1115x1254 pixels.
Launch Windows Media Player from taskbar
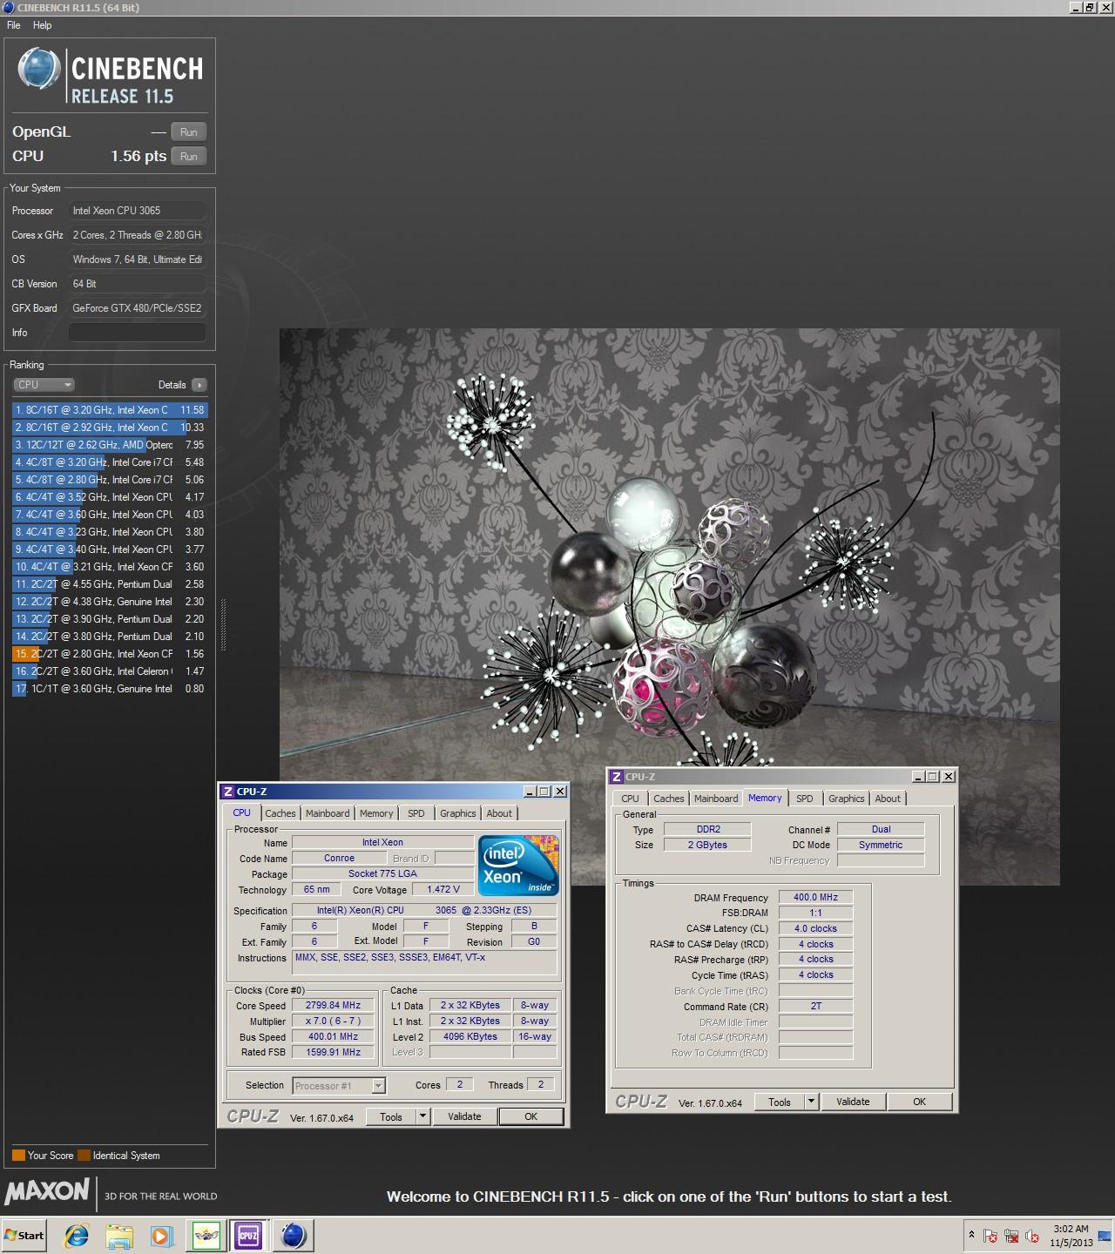162,1235
